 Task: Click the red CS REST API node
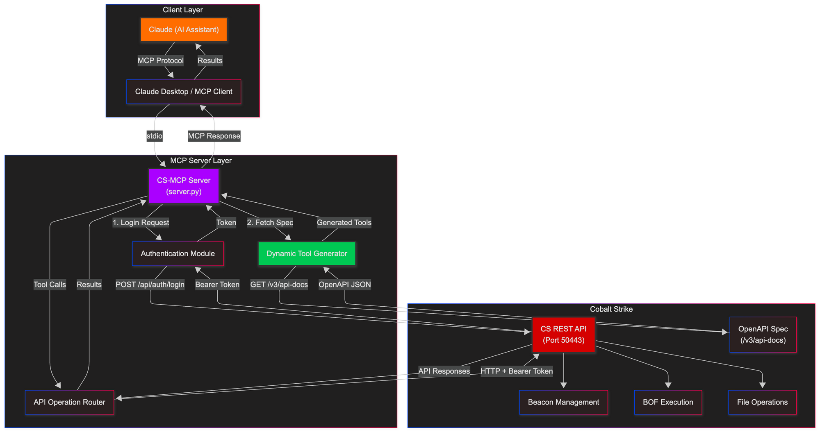pos(563,335)
